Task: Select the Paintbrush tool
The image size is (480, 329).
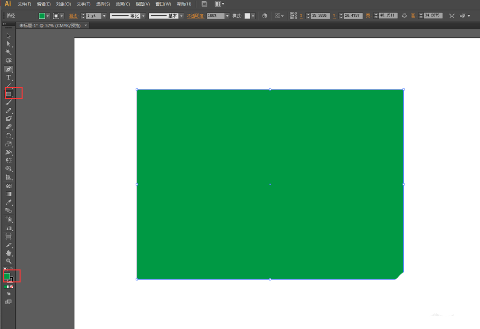Action: point(8,103)
